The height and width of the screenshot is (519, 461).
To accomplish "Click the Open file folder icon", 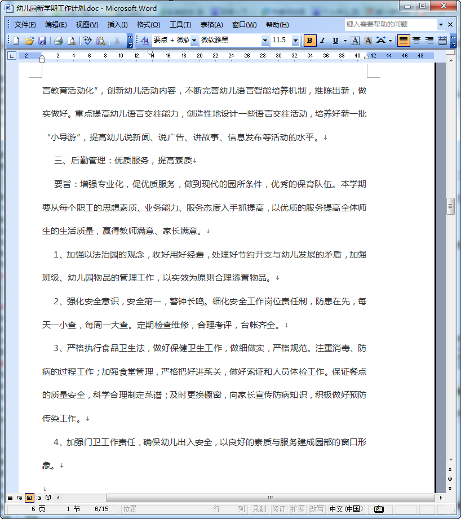I will point(29,41).
